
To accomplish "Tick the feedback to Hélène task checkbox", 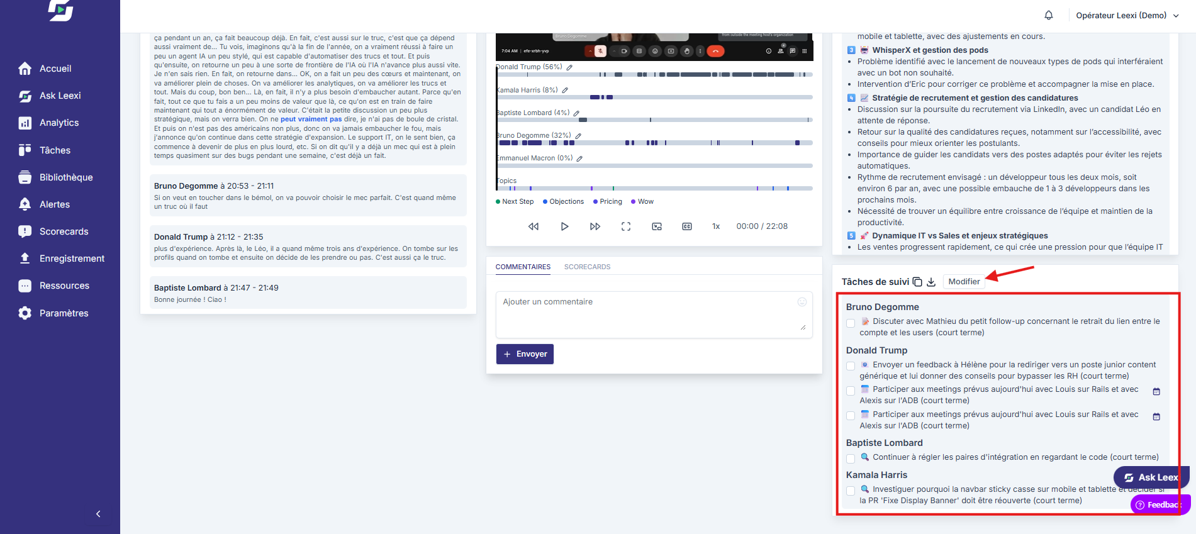I will pyautogui.click(x=851, y=366).
